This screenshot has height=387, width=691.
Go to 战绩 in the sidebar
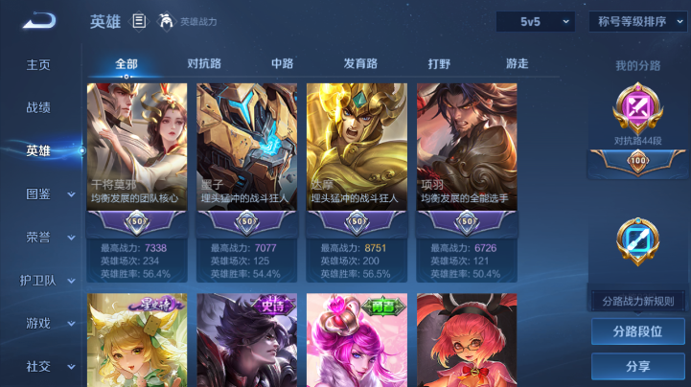38,107
